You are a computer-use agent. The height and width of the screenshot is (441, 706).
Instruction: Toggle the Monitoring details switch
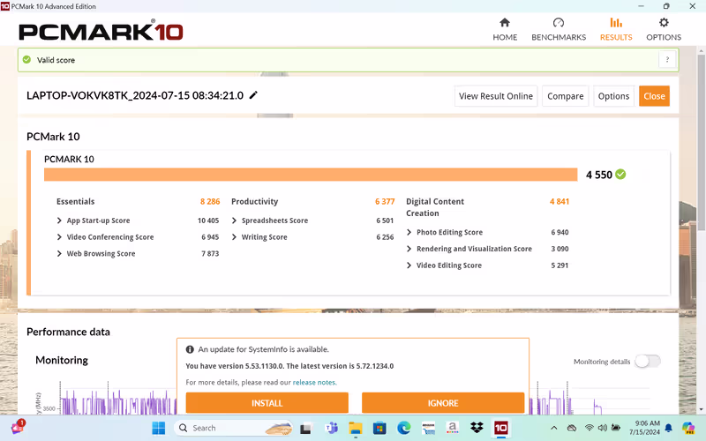[x=647, y=362]
